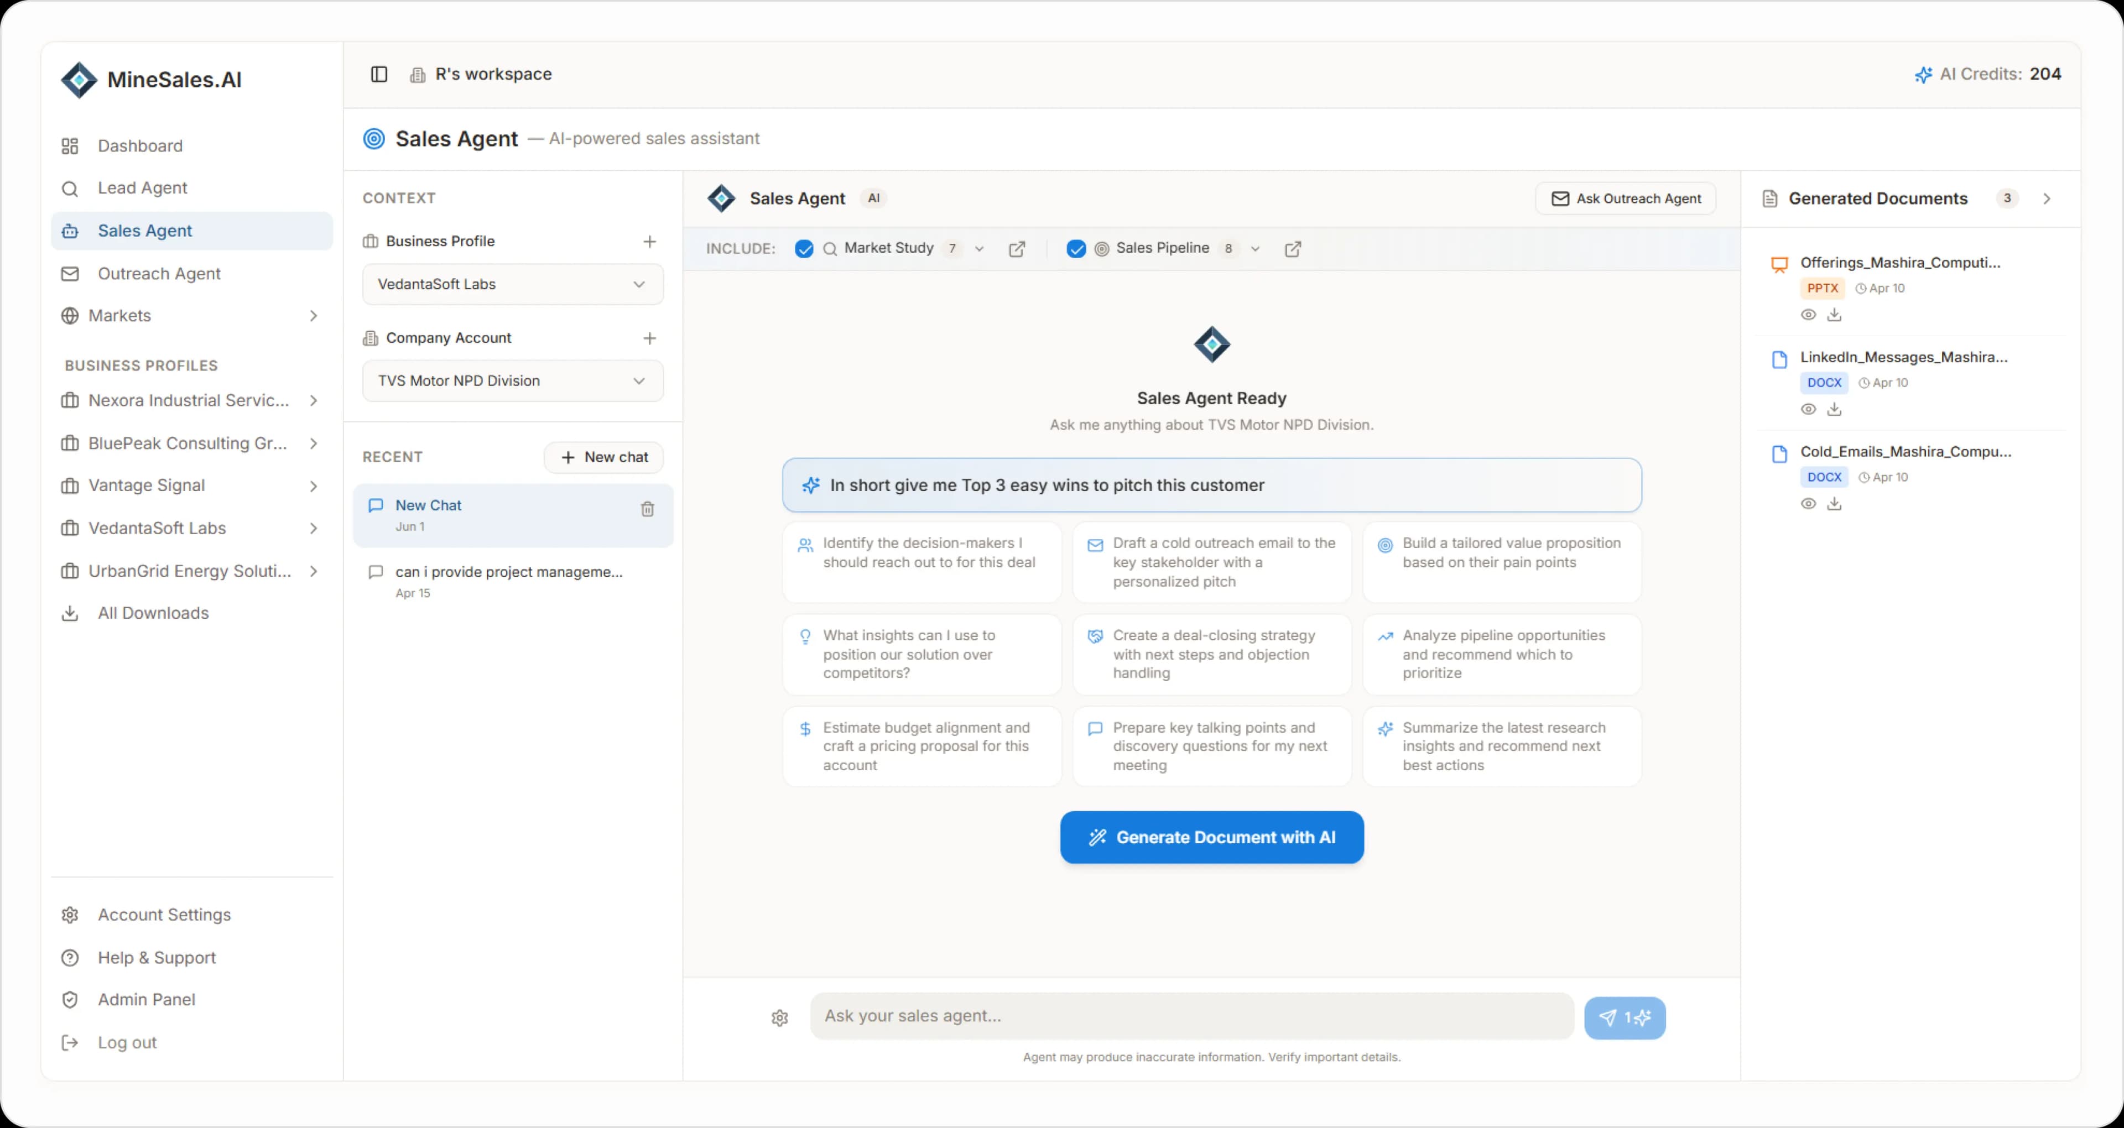
Task: Expand BluePeak Consulting profile
Action: [313, 443]
